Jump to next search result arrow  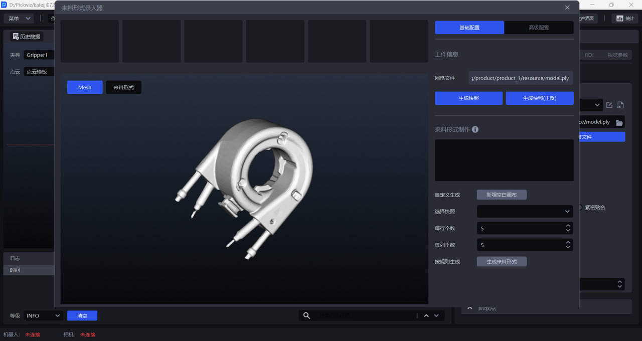(436, 315)
